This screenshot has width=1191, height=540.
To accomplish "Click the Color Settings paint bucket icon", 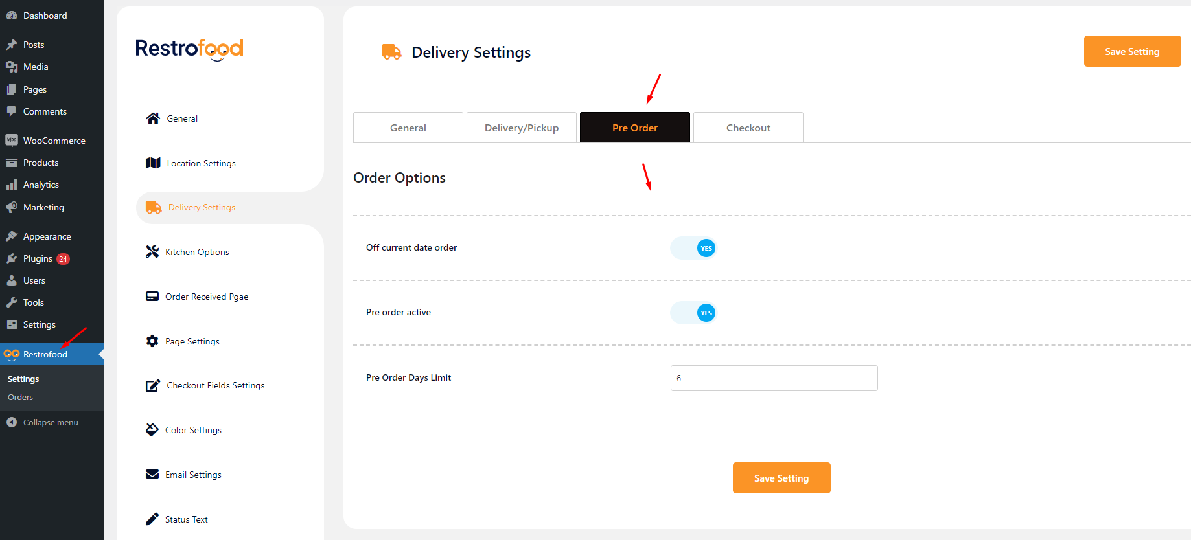I will (152, 430).
